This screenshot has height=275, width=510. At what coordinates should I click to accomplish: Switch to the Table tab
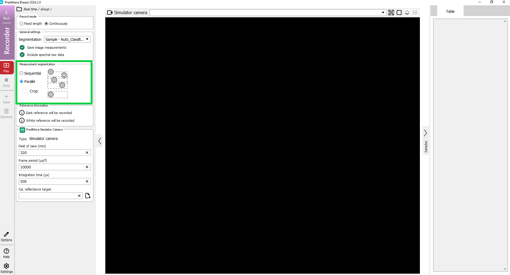(x=450, y=11)
